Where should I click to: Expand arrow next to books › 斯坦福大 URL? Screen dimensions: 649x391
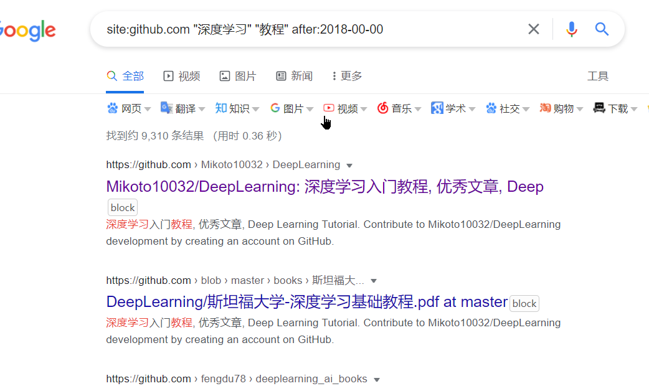(x=374, y=281)
